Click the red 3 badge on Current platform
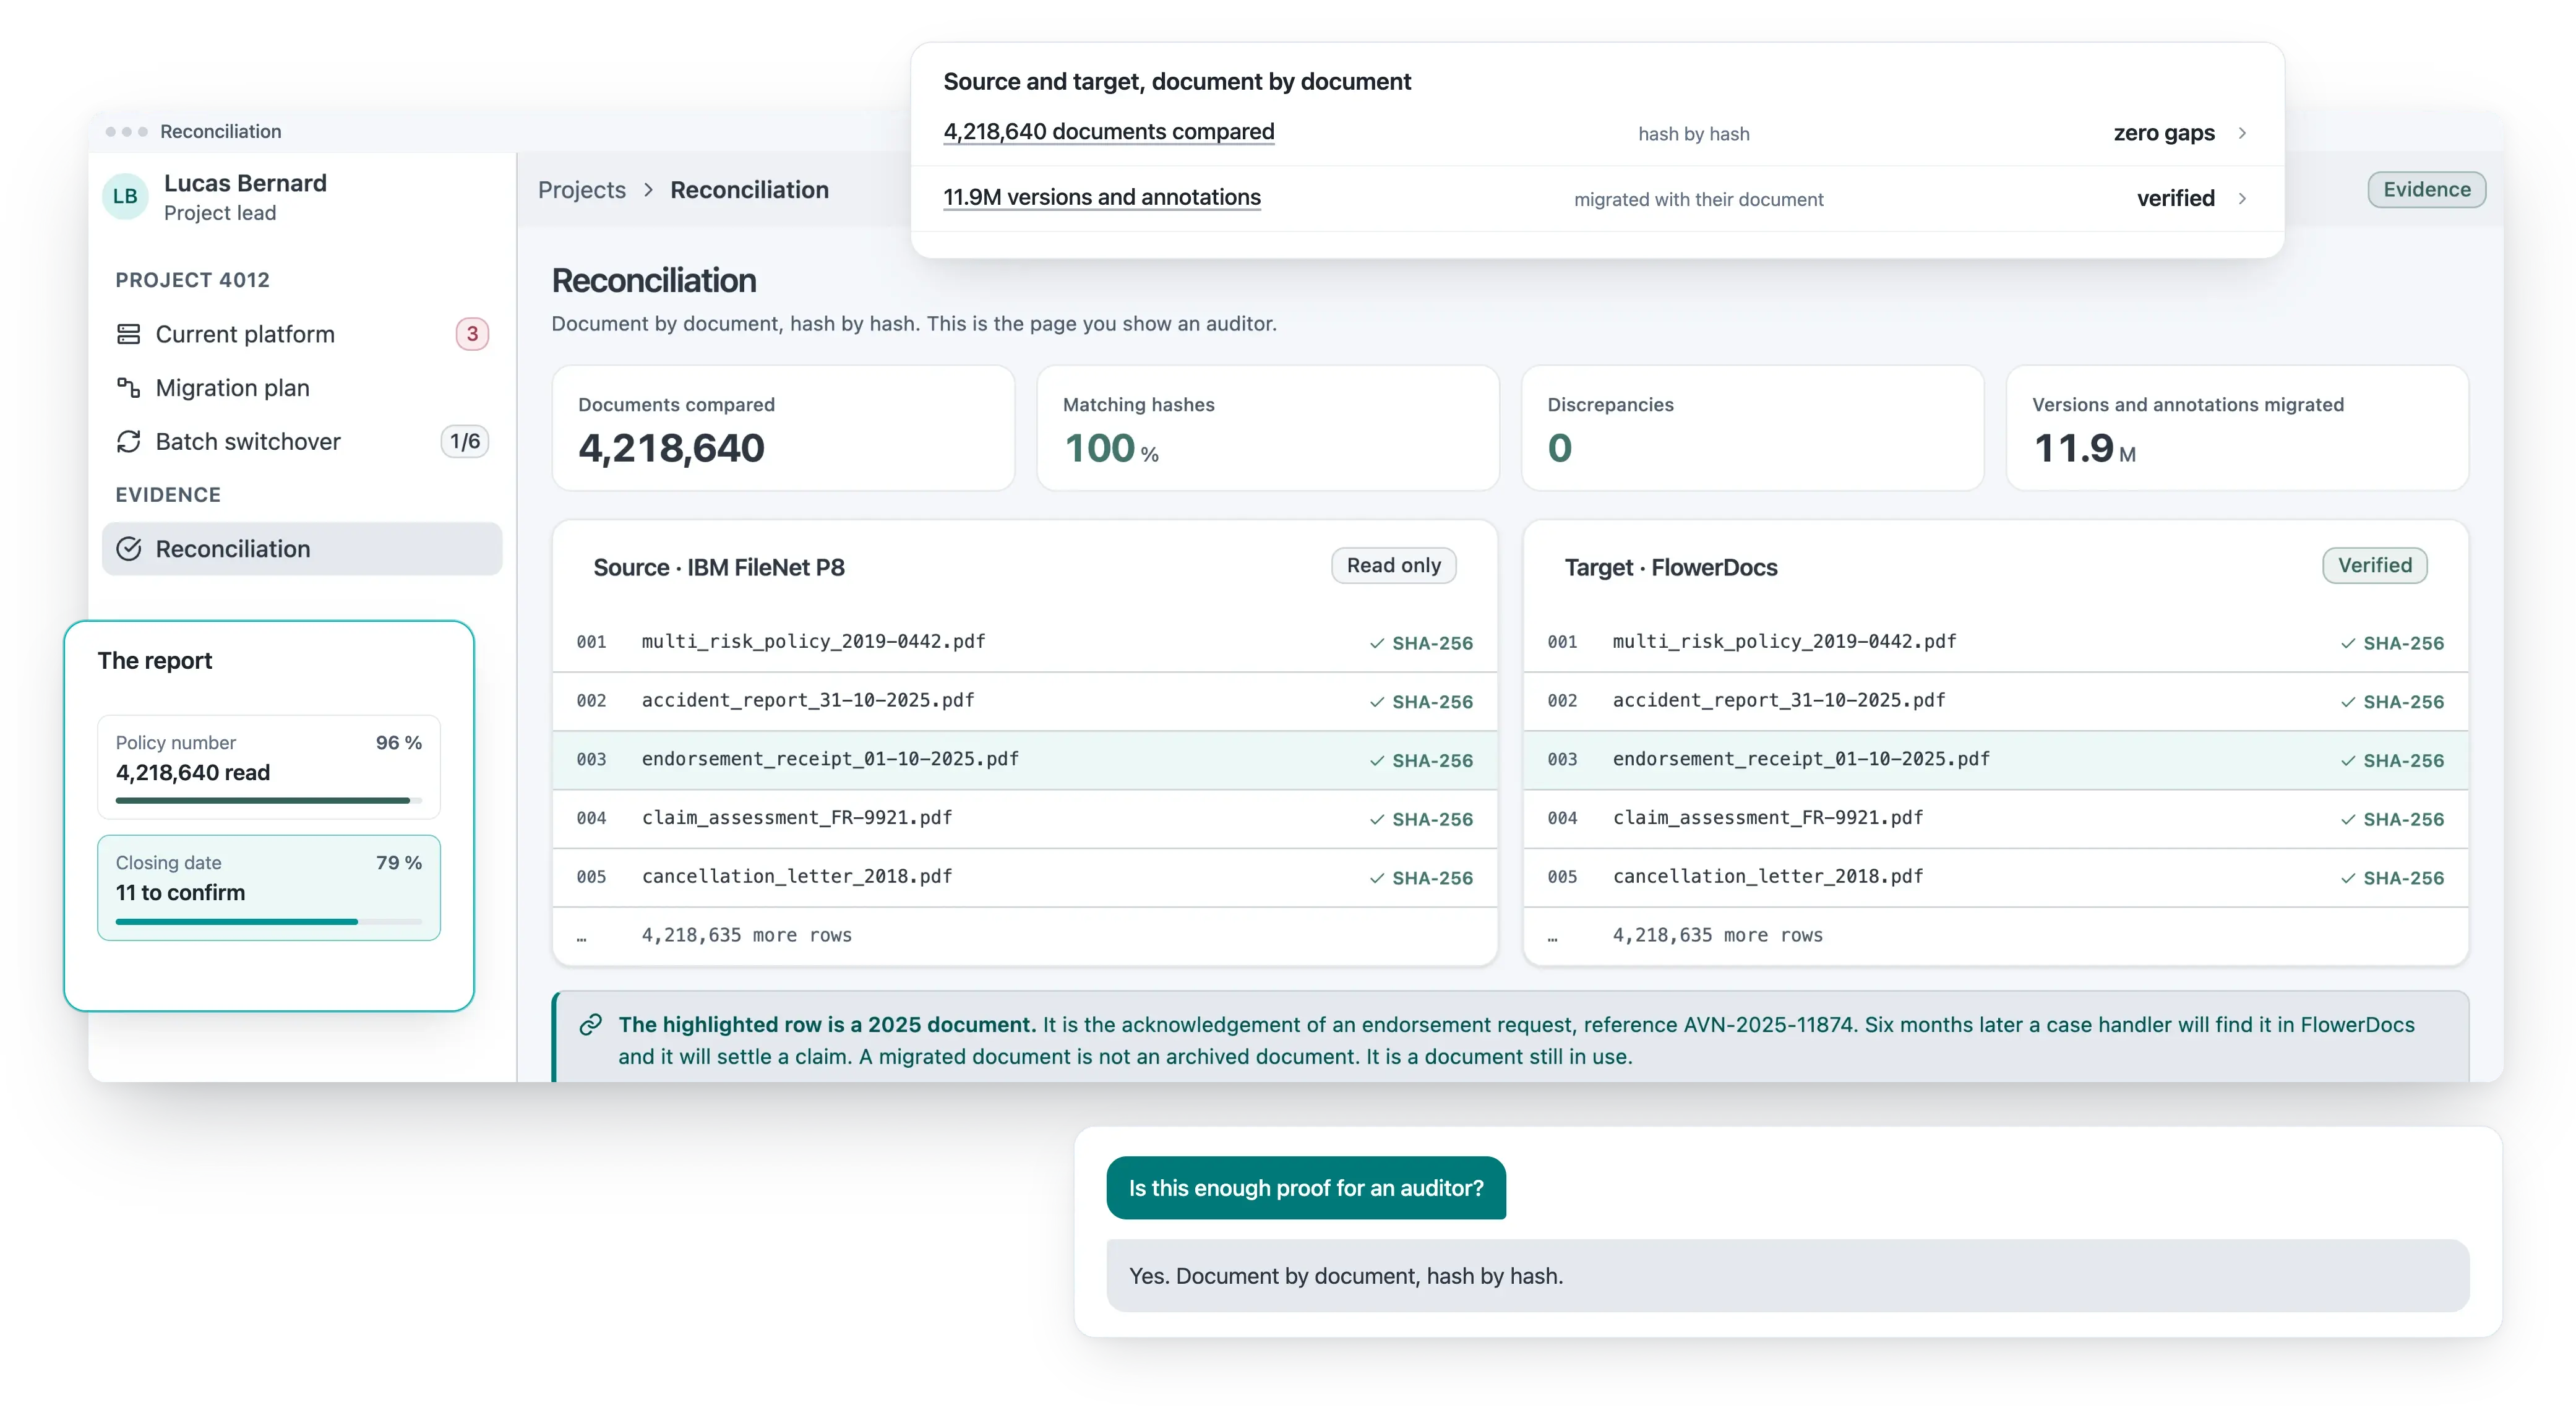Screen dimensions: 2576x1410 click(x=472, y=334)
